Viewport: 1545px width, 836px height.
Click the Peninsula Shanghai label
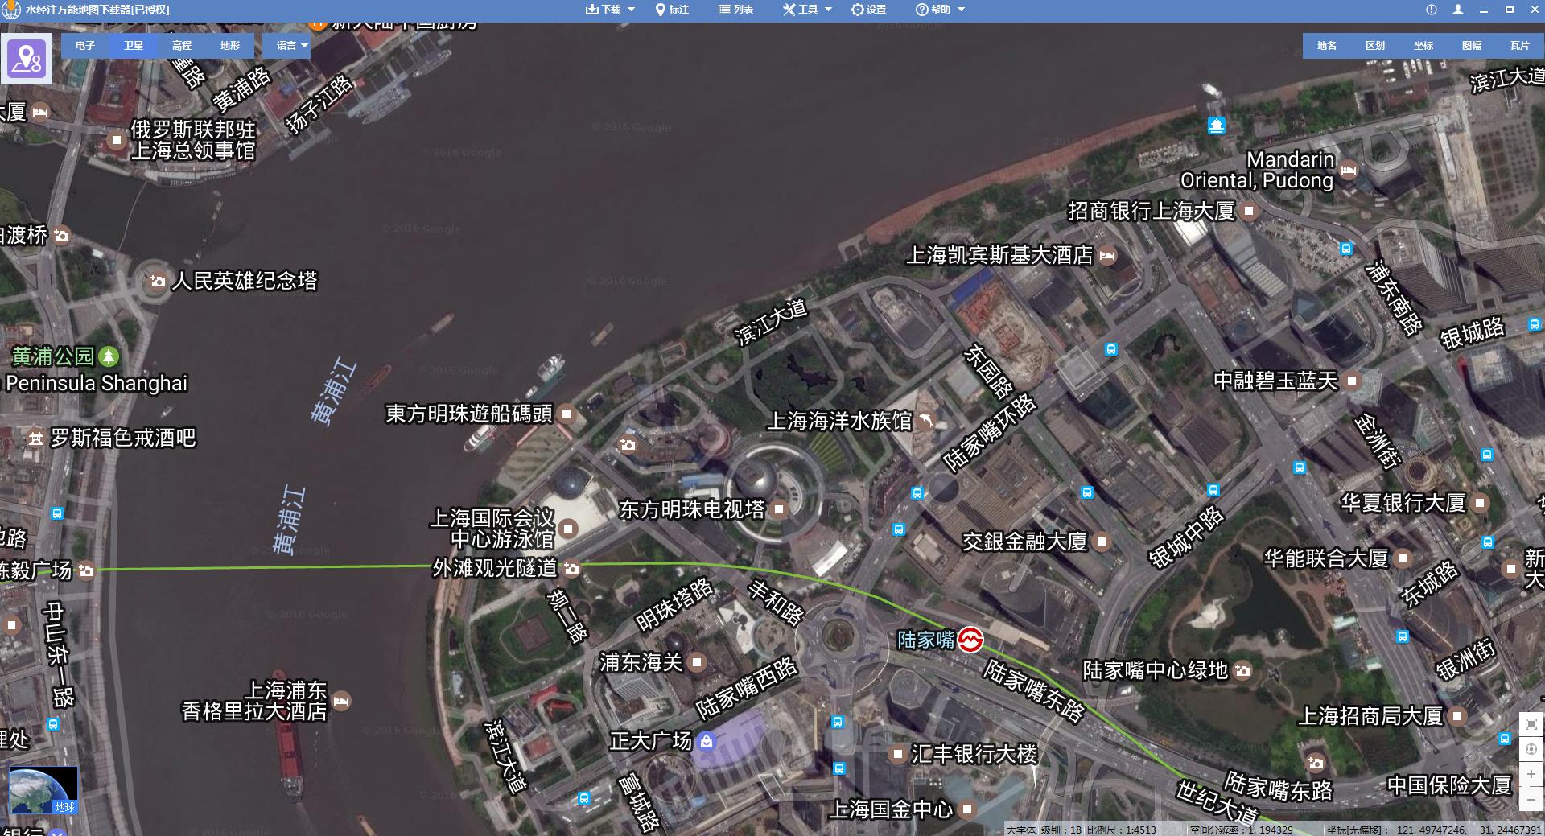click(97, 383)
